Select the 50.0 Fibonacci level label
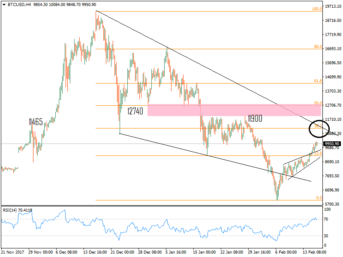Viewport: 343px width, 257px height. point(318,103)
